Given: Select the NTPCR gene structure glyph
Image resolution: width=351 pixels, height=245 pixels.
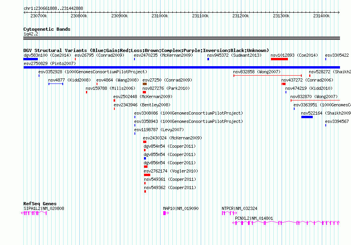Looking at the screenshot, I should coord(230,213).
